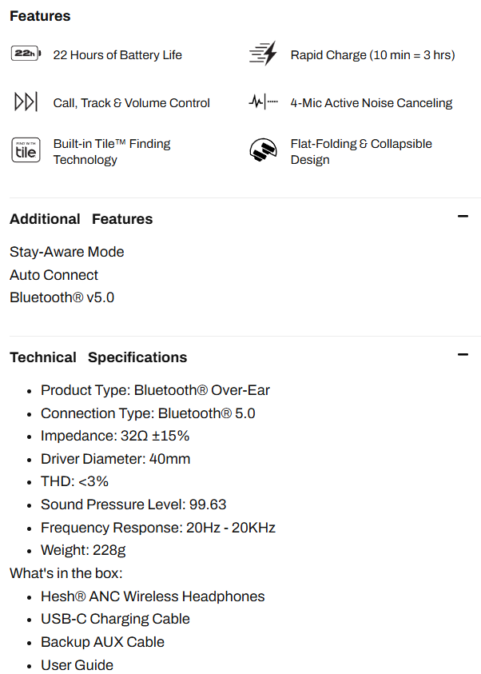Click the Rapid Charge lightning icon
Viewport: 481px width, 674px height.
click(263, 54)
